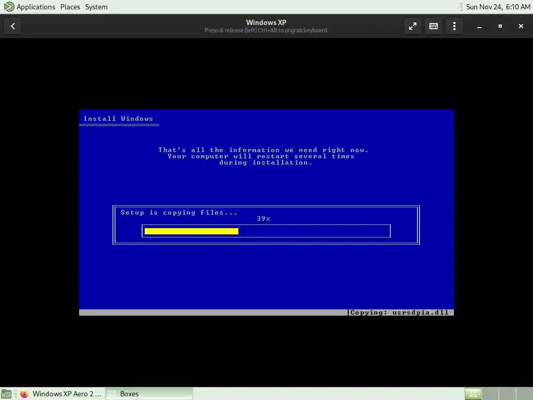Open the System menu
Viewport: 533px width, 400px height.
point(96,7)
